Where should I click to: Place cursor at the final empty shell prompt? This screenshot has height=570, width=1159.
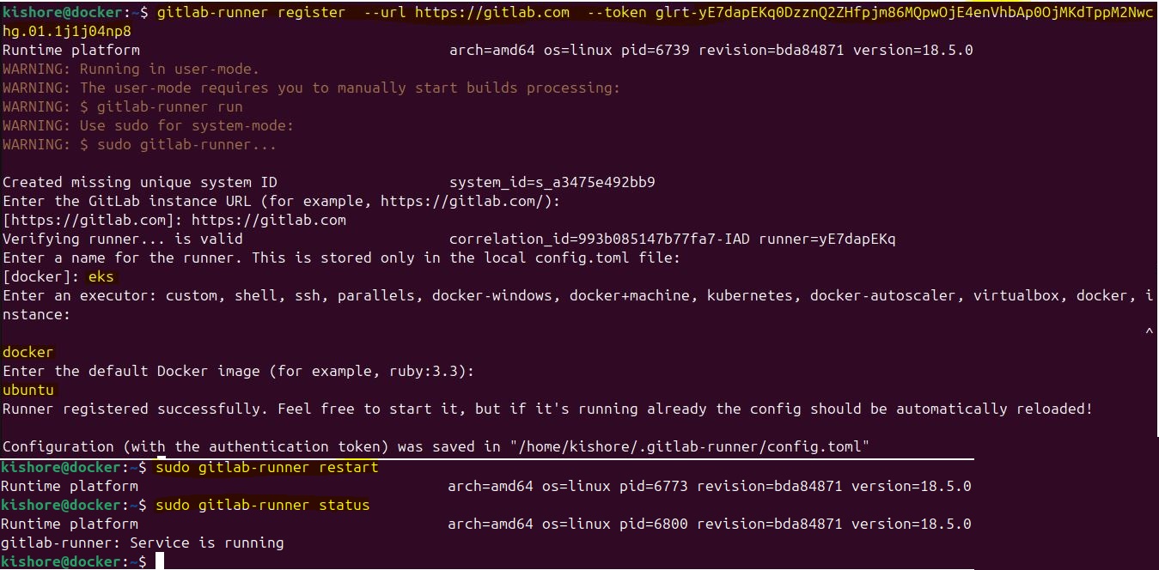click(160, 561)
